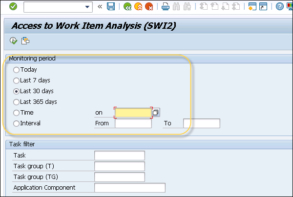Open the value help beside the date field
The width and height of the screenshot is (293, 197).
(155, 113)
